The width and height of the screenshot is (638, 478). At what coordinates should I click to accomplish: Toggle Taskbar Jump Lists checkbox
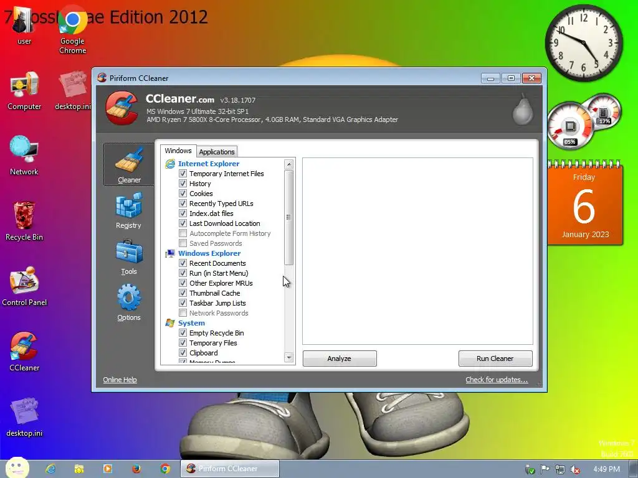tap(183, 303)
